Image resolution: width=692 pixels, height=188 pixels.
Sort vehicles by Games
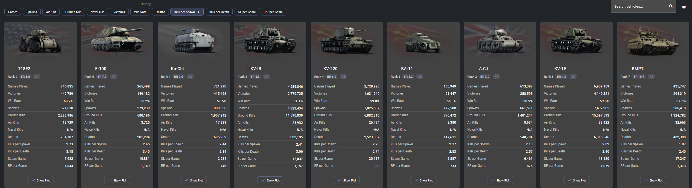[x=13, y=12]
